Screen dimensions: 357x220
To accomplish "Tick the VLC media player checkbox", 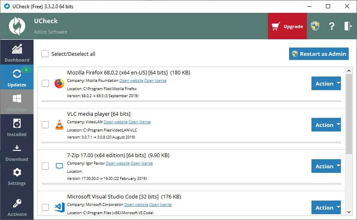I will click(46, 124).
